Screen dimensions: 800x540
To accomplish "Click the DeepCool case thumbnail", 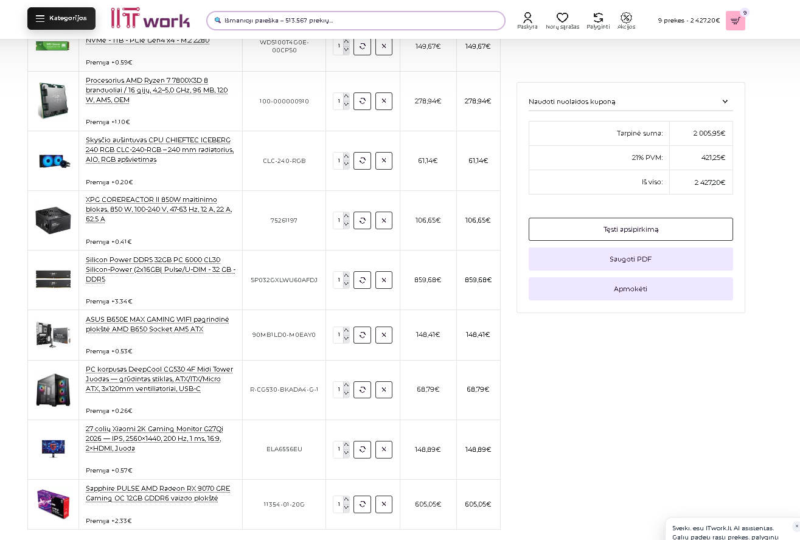I will pyautogui.click(x=53, y=389).
